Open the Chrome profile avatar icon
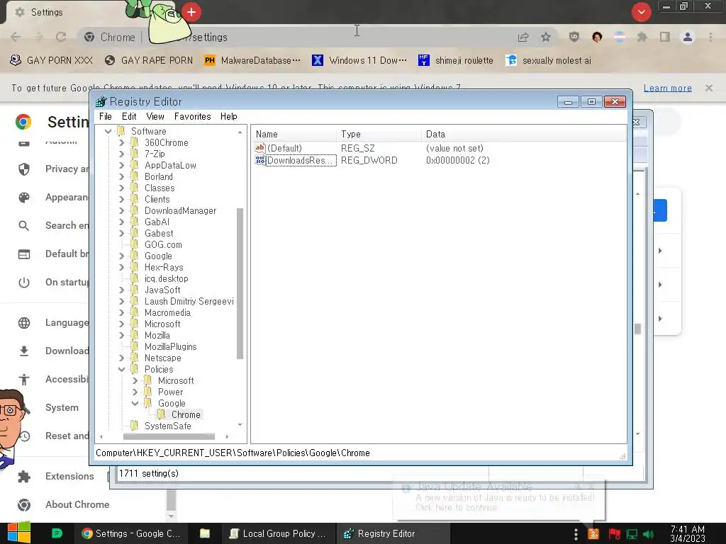The image size is (726, 544). (x=688, y=37)
